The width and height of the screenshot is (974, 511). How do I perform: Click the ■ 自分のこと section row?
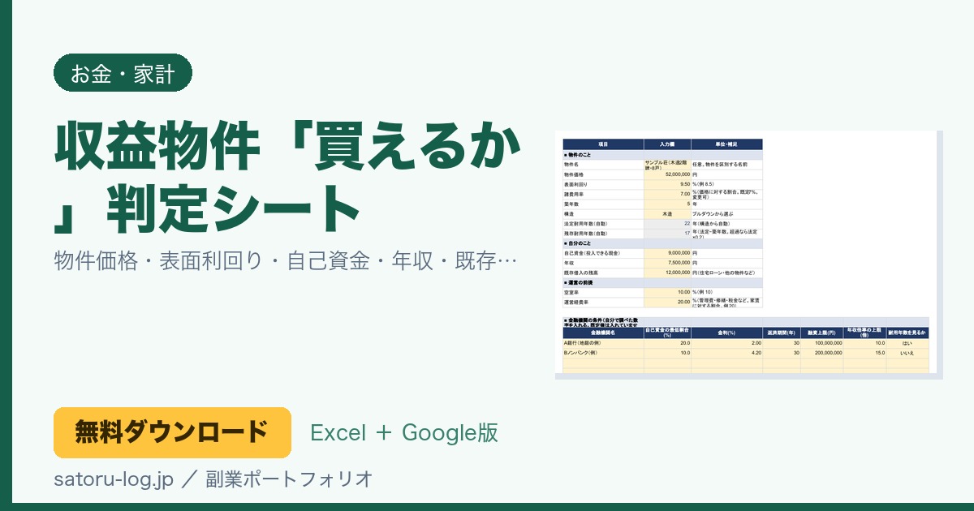[662, 243]
